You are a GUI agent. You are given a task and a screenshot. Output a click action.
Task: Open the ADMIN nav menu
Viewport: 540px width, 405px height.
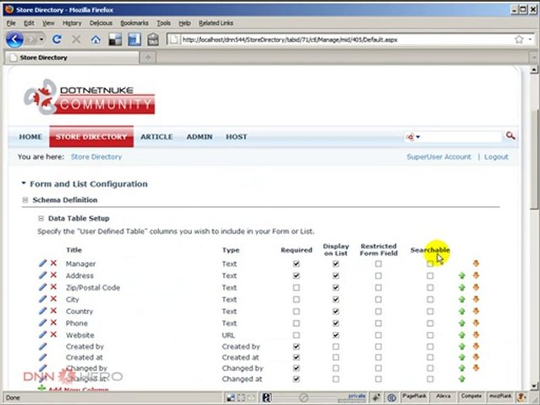point(199,137)
